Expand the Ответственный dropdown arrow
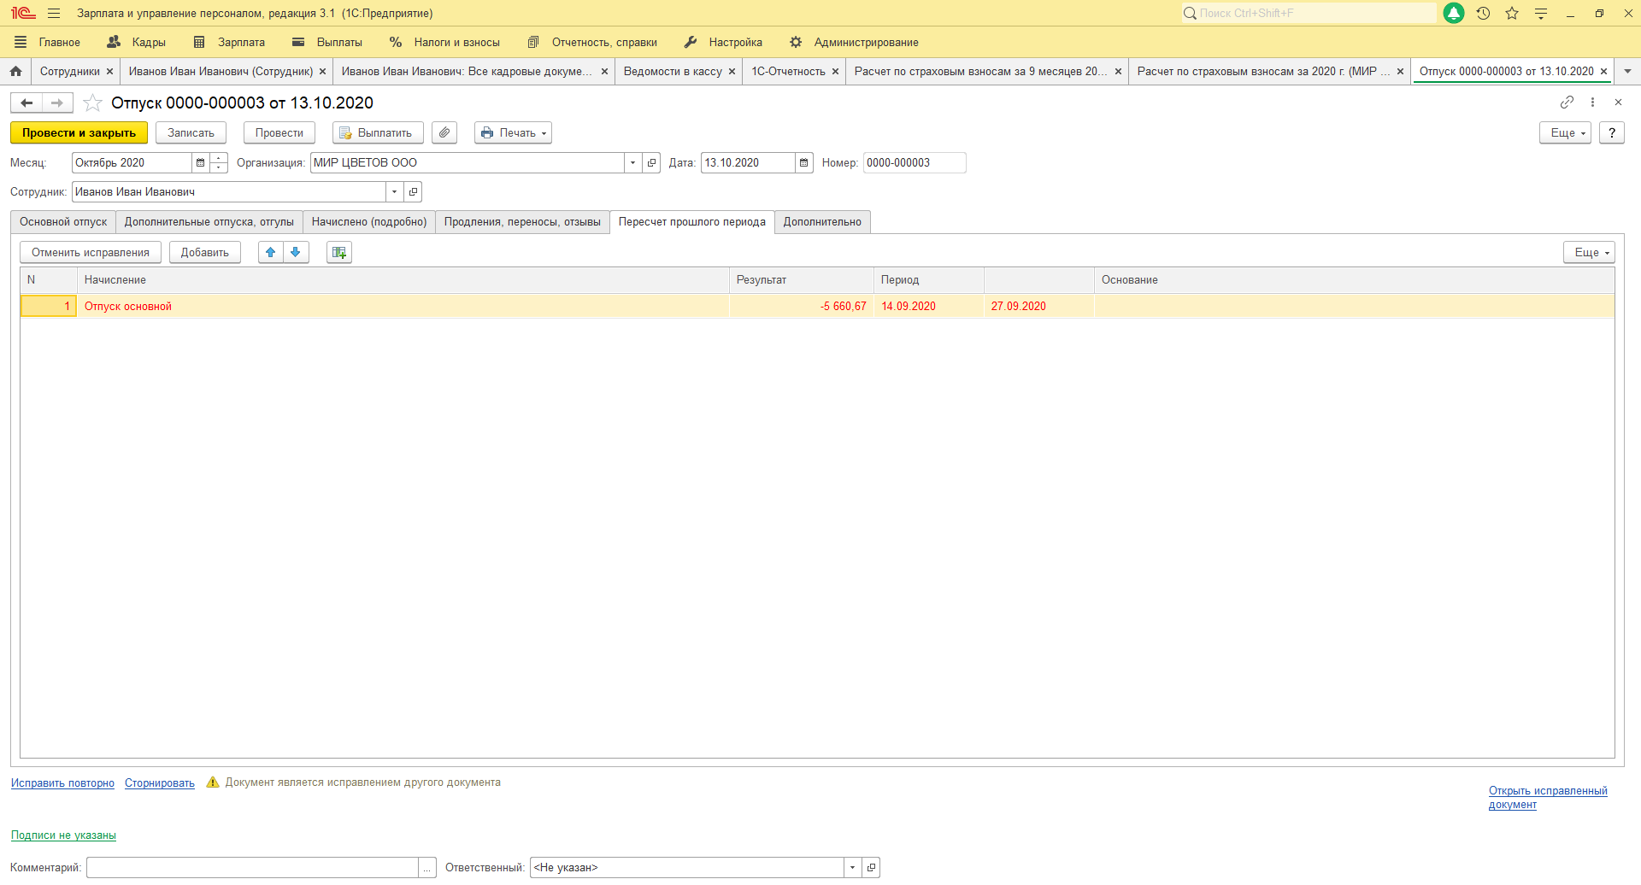This screenshot has height=885, width=1641. (x=852, y=867)
